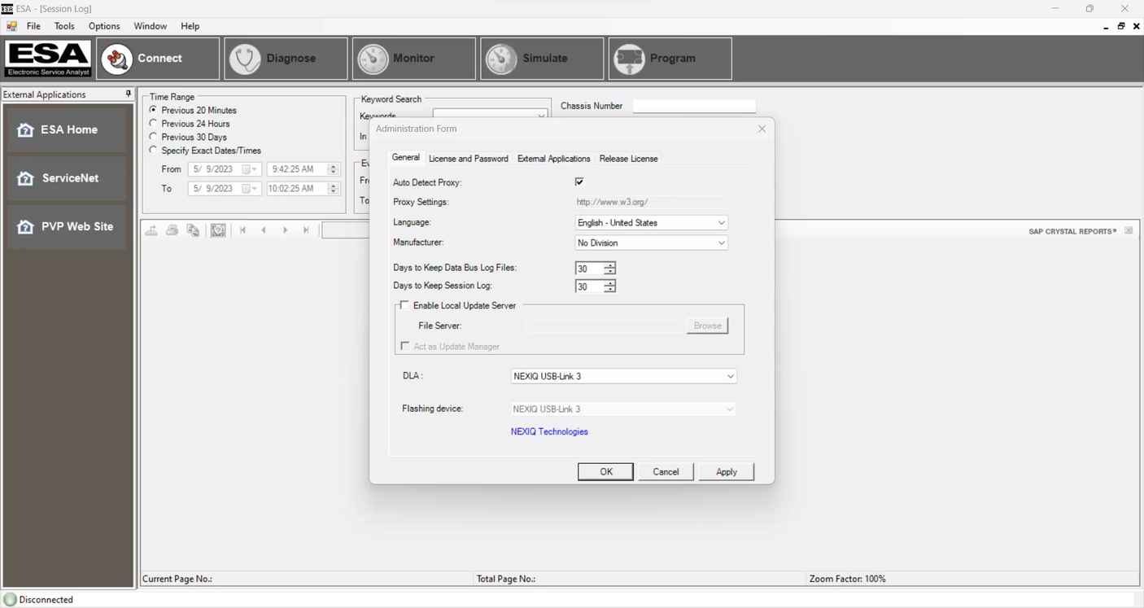Increment Days to Keep Session Log value
Viewport: 1144px width, 608px height.
pos(610,282)
